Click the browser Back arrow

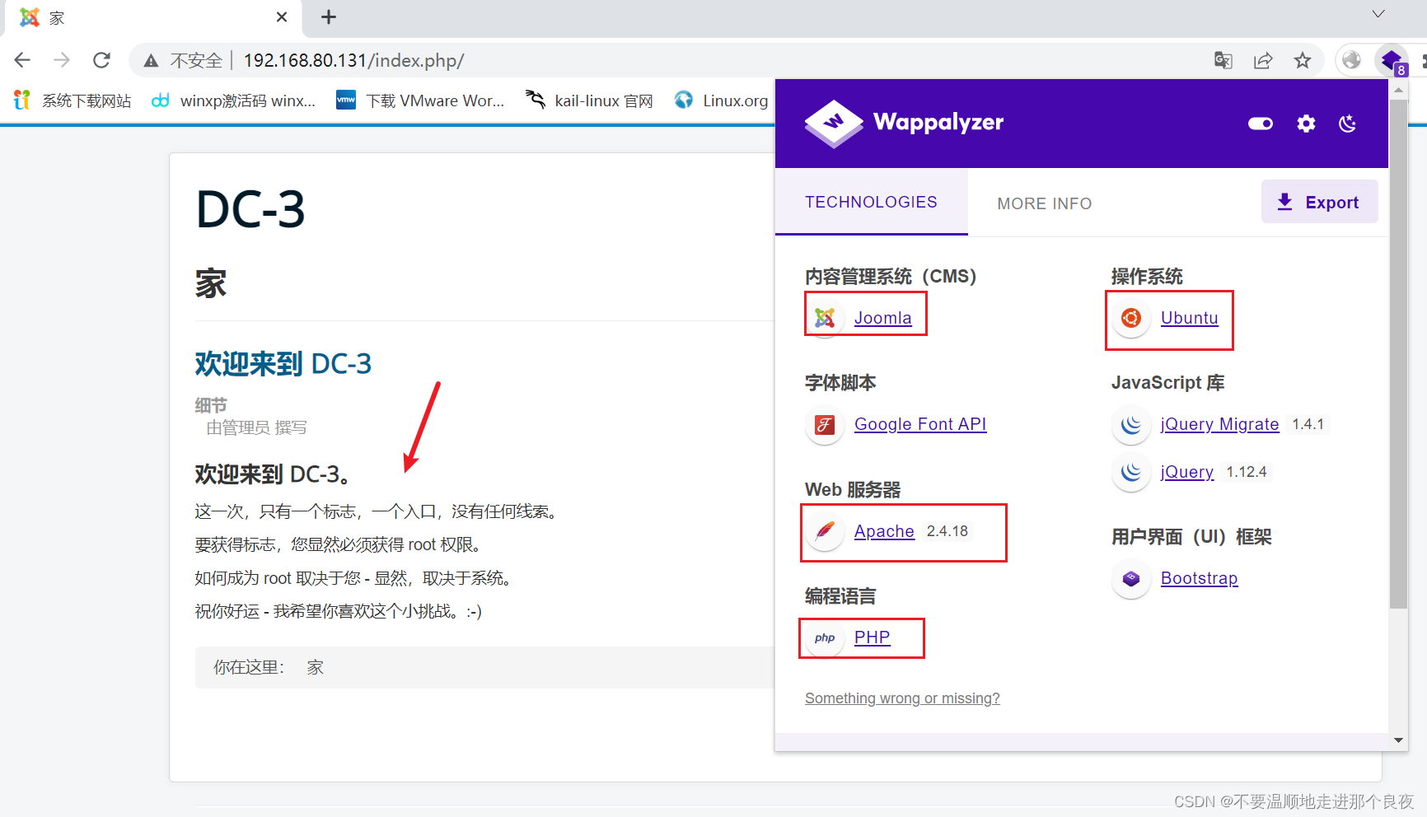(x=22, y=60)
